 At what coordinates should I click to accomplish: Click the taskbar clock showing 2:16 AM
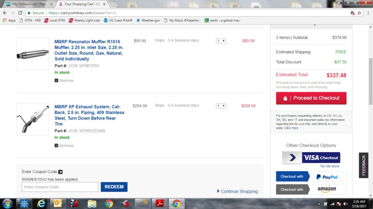point(359,204)
